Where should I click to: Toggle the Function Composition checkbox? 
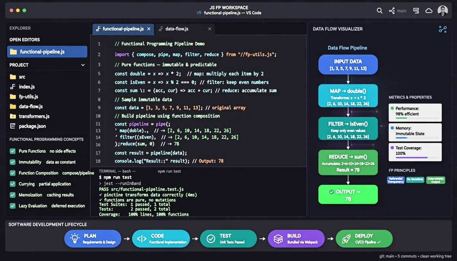(13, 173)
